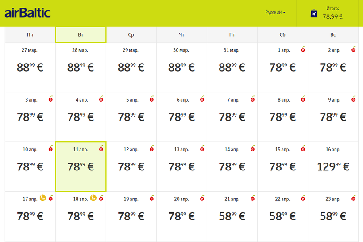Image resolution: width=363 pixels, height=242 pixels.
Task: Open the Русский language dropdown
Action: coord(275,12)
